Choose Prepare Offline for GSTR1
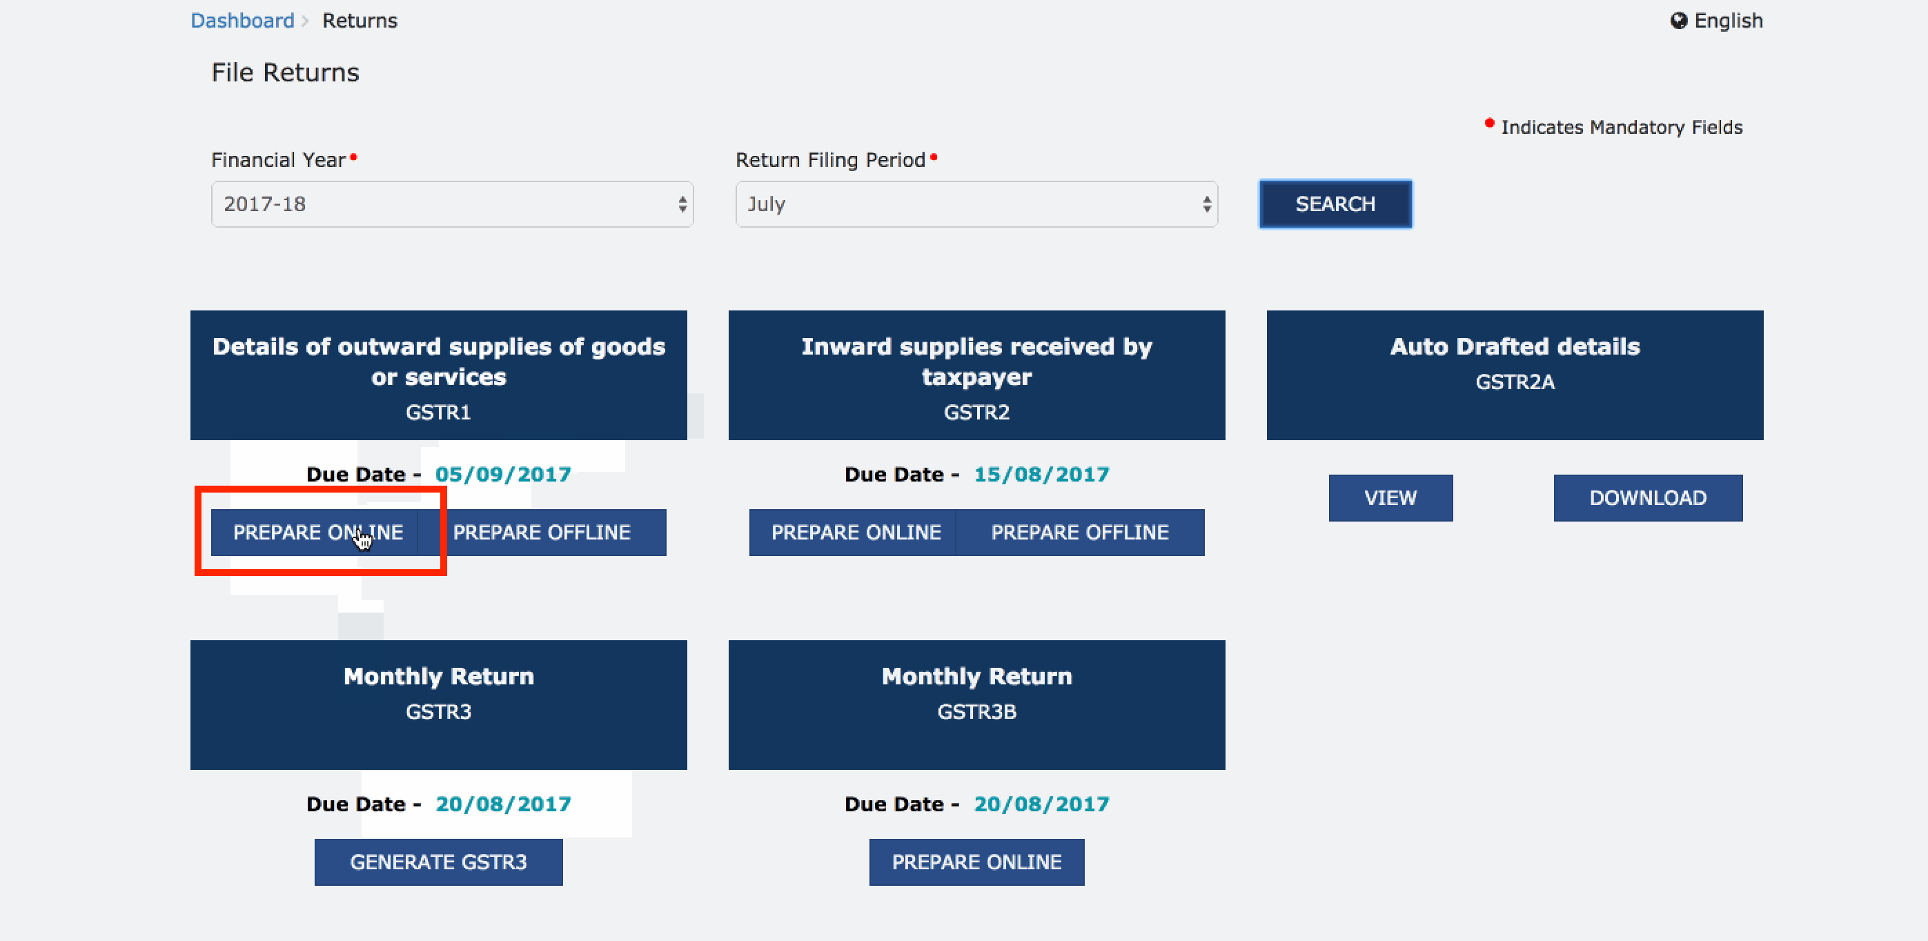The width and height of the screenshot is (1928, 941). [542, 533]
